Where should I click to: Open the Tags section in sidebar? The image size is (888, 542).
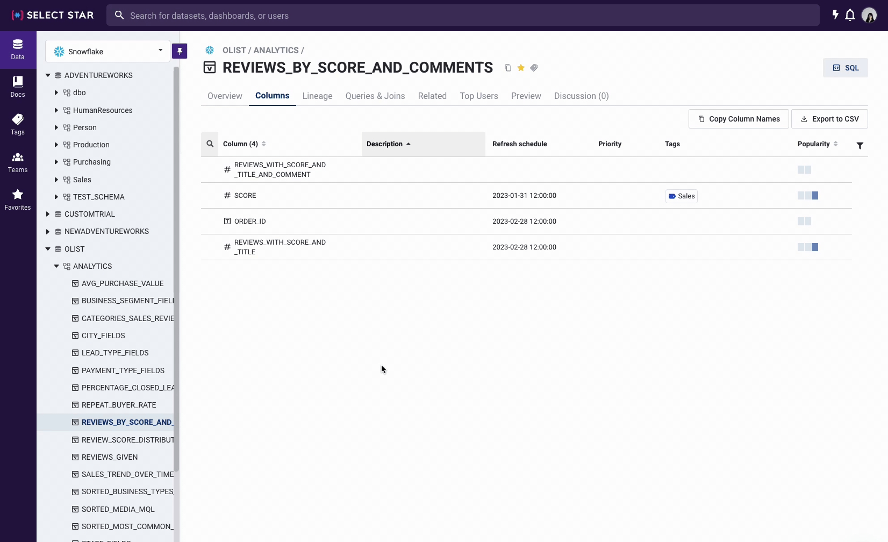coord(18,124)
